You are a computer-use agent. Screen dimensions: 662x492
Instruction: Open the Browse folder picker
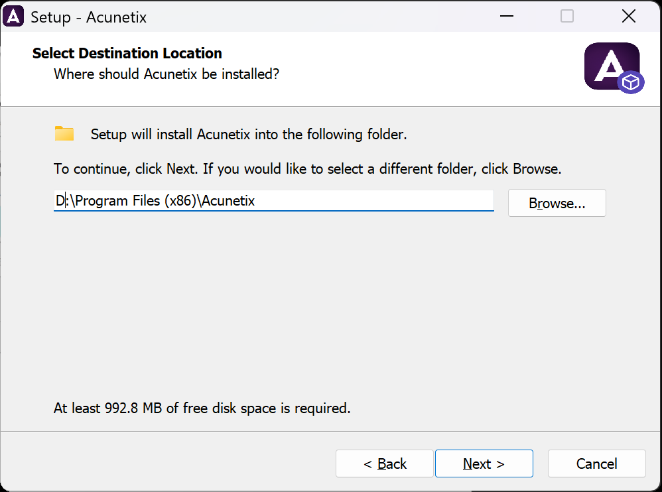(557, 203)
